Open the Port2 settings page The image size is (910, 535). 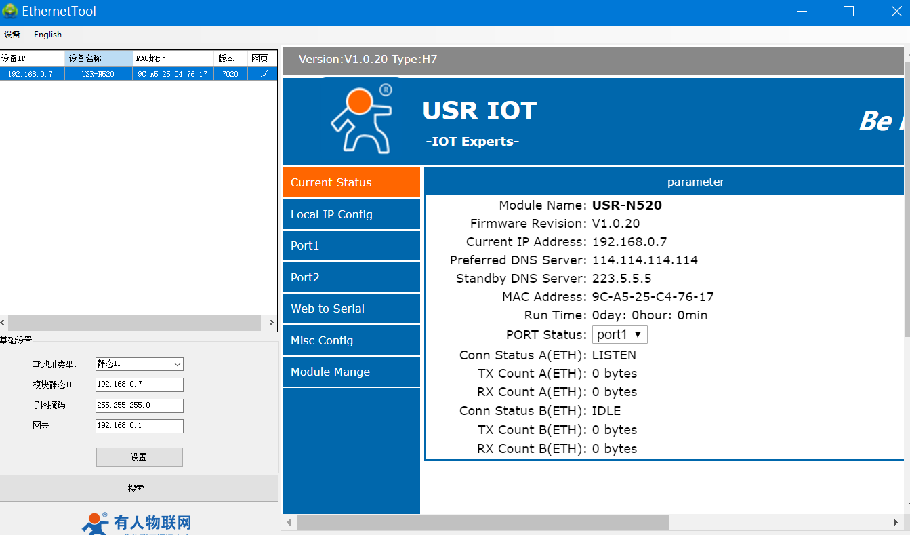[x=351, y=277]
